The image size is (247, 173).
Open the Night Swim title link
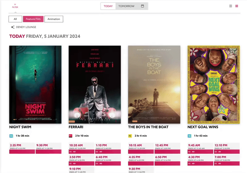[x=20, y=127]
